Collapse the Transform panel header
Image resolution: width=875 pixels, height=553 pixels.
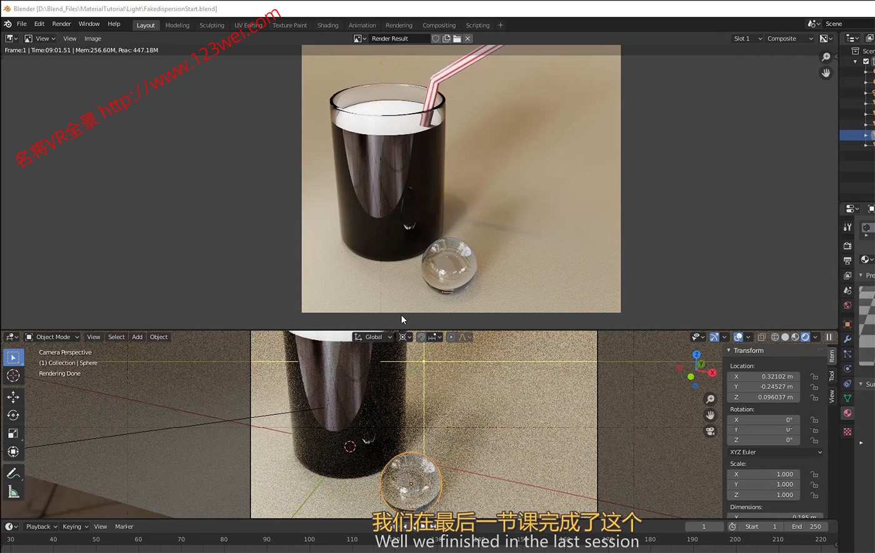pyautogui.click(x=748, y=351)
